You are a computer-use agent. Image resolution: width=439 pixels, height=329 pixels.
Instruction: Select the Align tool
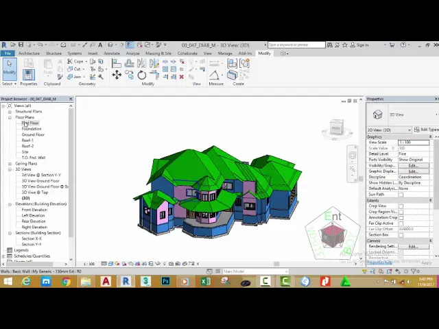116,63
